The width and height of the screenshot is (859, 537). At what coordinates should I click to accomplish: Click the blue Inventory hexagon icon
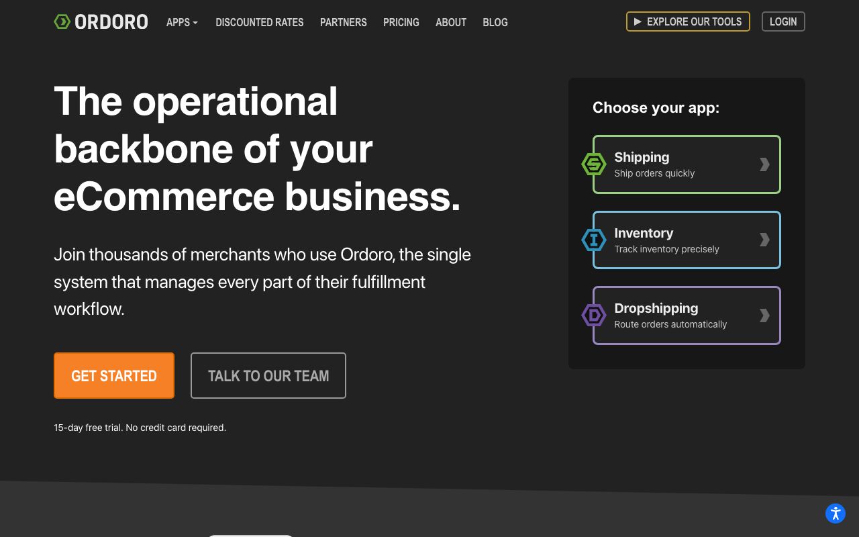click(x=594, y=240)
